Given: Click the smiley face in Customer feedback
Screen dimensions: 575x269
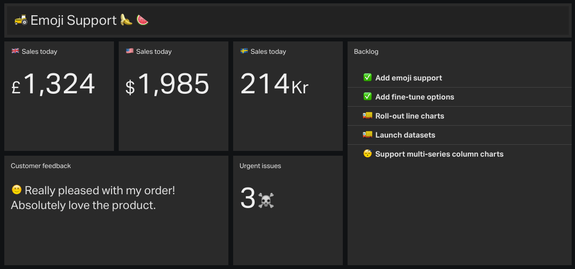Looking at the screenshot, I should 17,190.
